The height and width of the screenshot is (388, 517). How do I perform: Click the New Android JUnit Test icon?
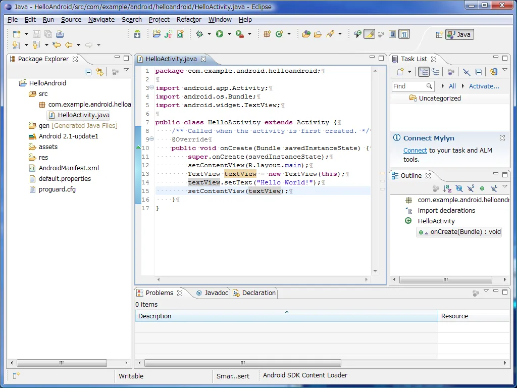coord(168,34)
